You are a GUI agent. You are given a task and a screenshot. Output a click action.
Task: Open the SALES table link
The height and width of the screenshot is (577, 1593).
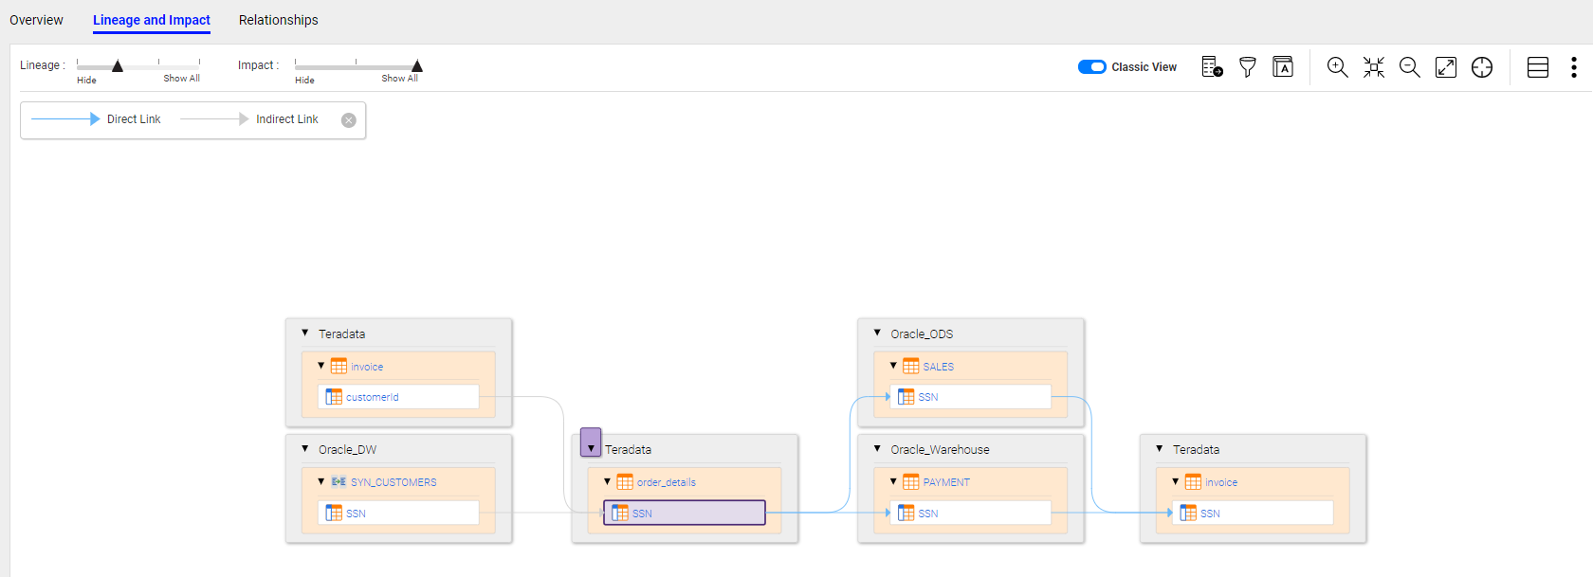[x=939, y=367]
